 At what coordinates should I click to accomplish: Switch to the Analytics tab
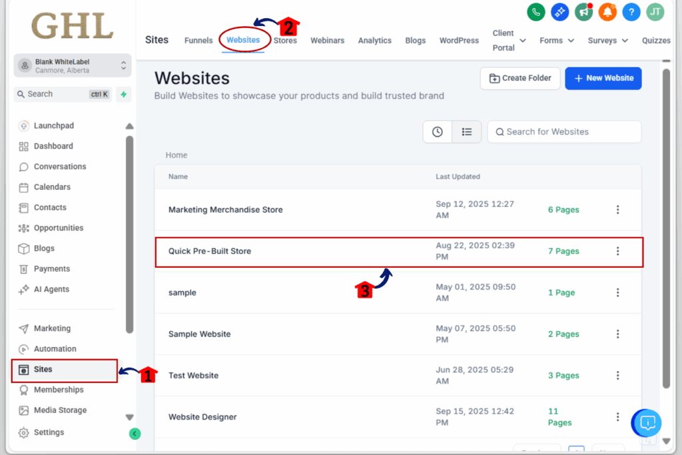(374, 41)
